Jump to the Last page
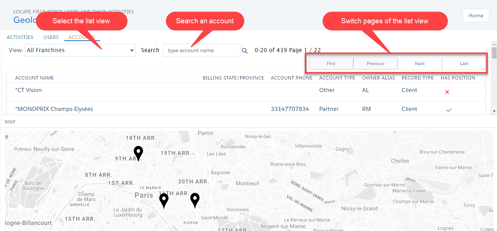 click(464, 63)
